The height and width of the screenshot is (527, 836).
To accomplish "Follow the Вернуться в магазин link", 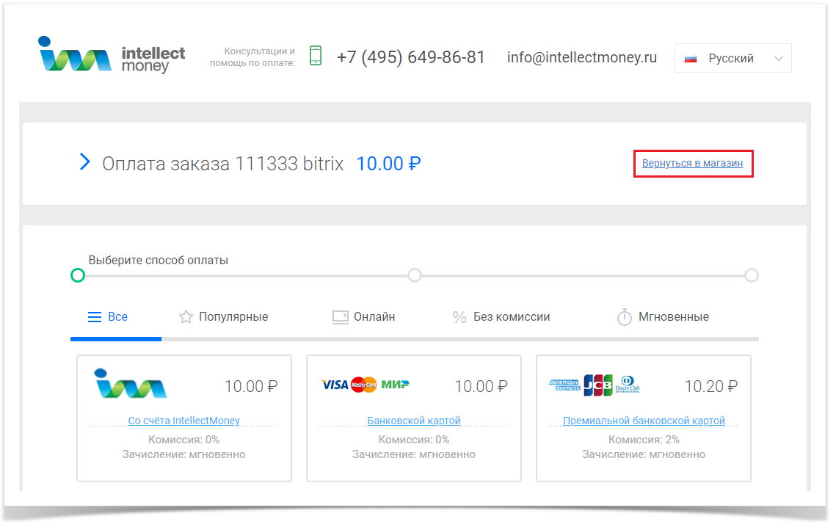I will (x=692, y=163).
